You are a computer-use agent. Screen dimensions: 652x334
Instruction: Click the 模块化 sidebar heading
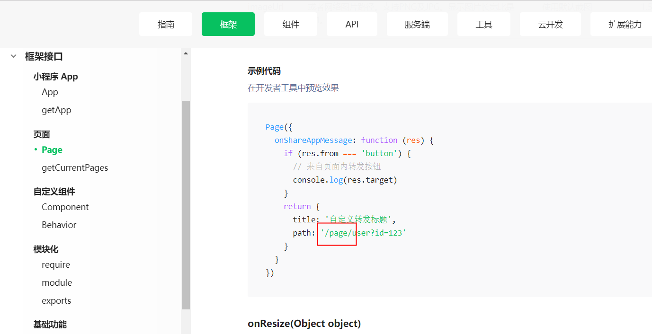click(x=46, y=249)
